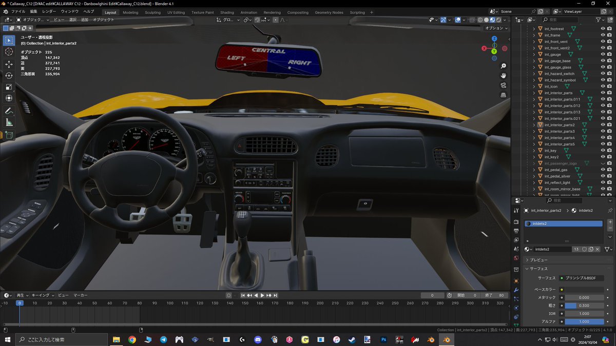
Task: Select the Add Cube tool
Action: tap(9, 135)
